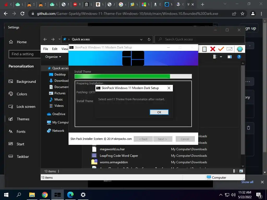Click the Explorer blue help question mark
Screen dimensions: 267x200
[239, 57]
